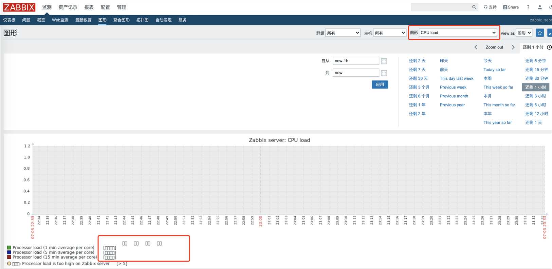Image resolution: width=552 pixels, height=269 pixels.
Task: Select 还剩 1 年 time range
Action: (x=417, y=105)
